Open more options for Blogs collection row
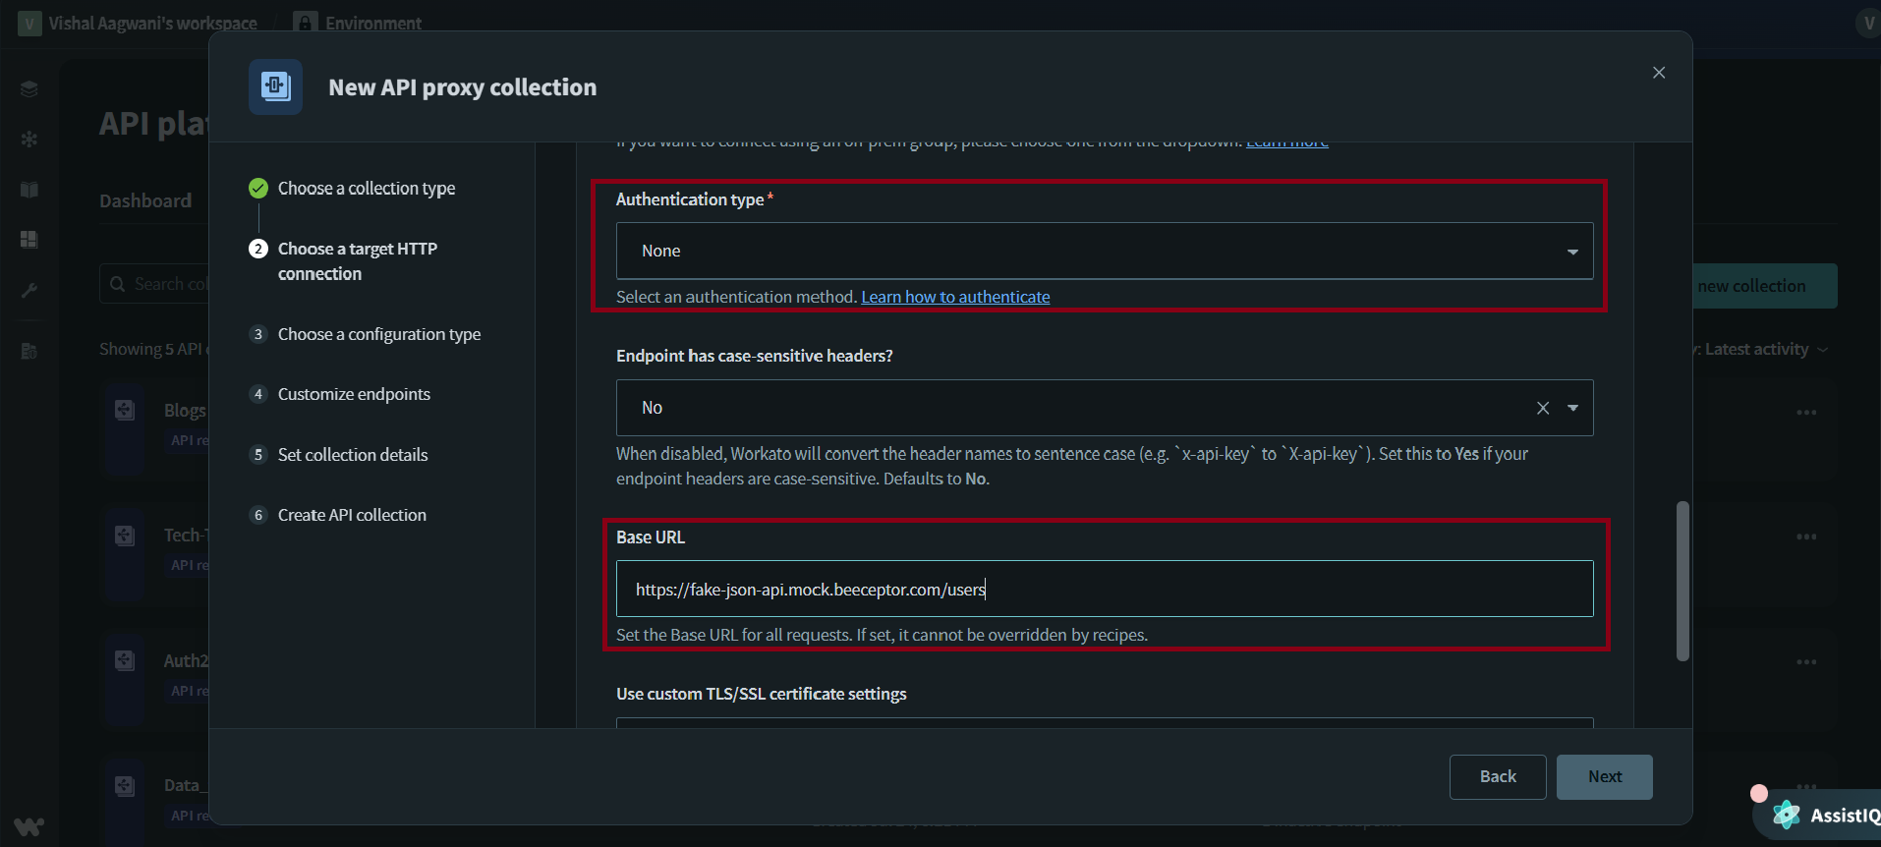 click(x=1806, y=413)
